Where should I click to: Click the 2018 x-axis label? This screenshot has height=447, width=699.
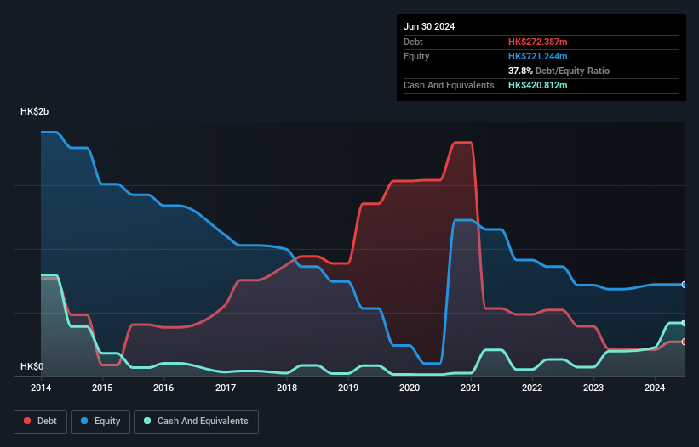287,388
